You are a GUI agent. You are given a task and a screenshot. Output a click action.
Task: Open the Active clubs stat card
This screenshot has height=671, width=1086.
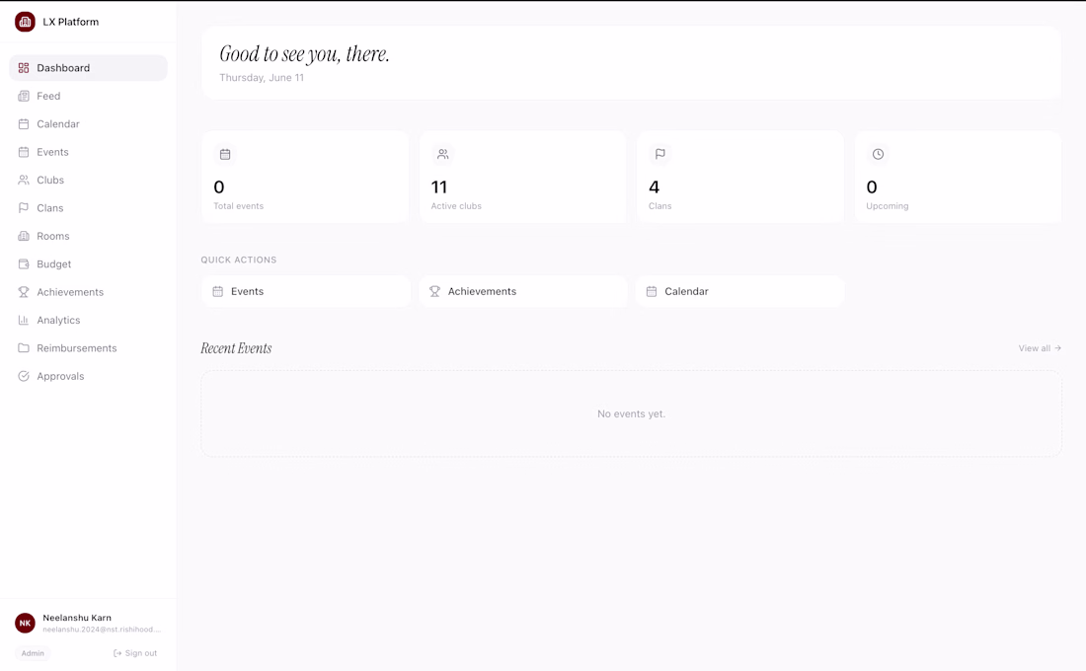pos(523,177)
